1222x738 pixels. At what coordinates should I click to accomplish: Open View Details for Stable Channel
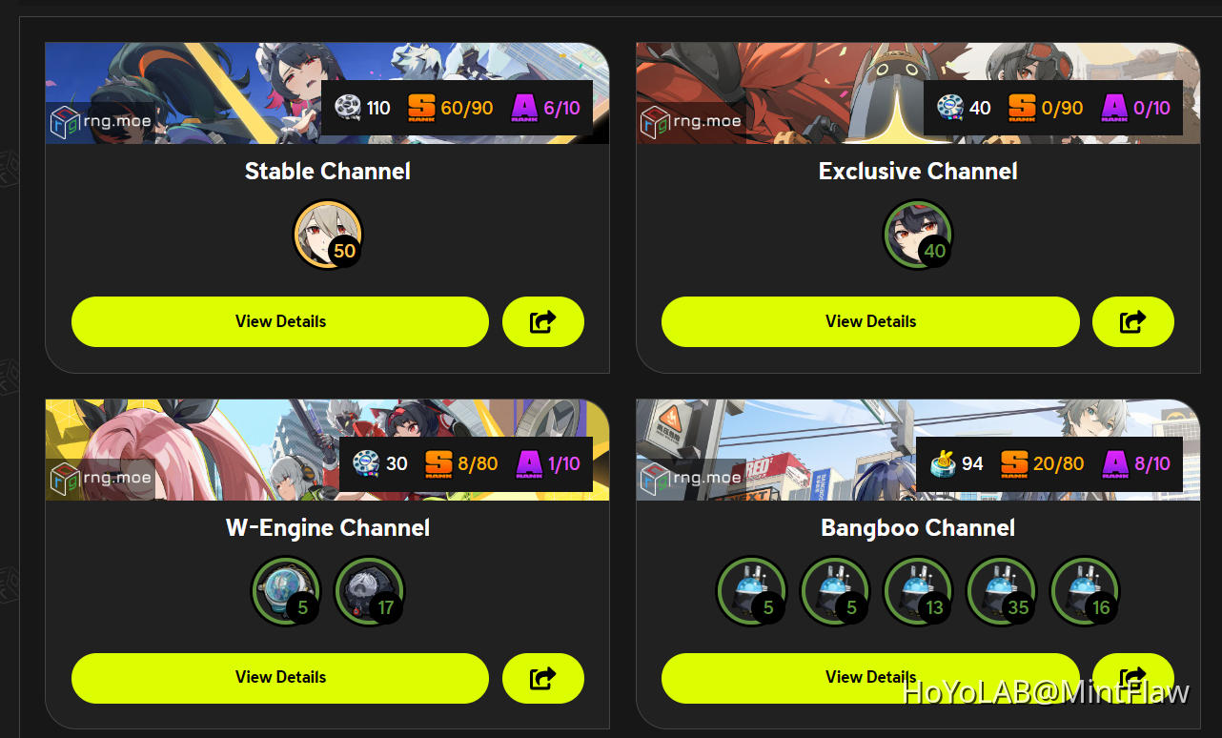[280, 321]
